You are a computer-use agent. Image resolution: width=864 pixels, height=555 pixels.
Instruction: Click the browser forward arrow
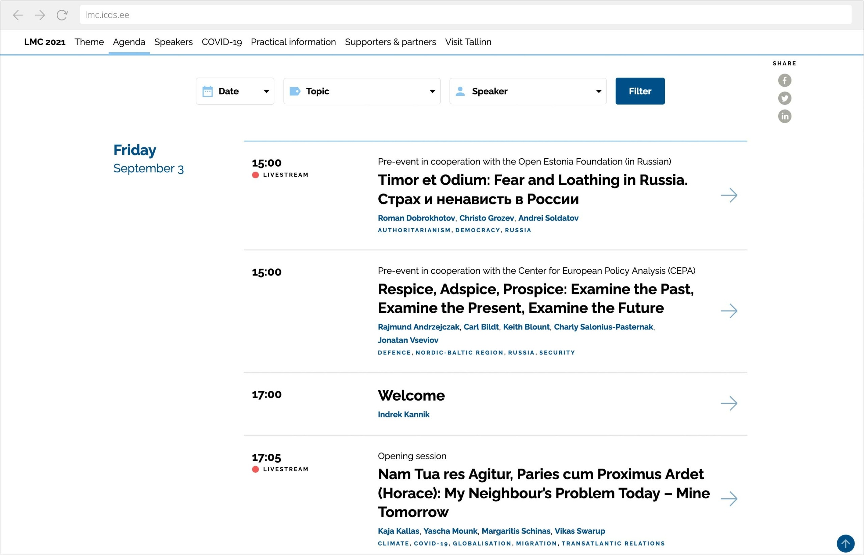click(40, 15)
